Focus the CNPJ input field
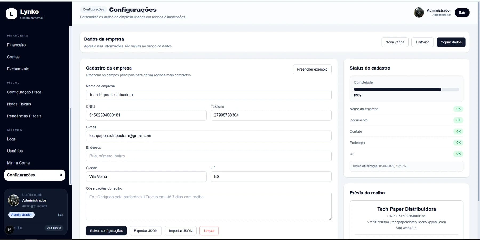The width and height of the screenshot is (480, 240). point(146,115)
